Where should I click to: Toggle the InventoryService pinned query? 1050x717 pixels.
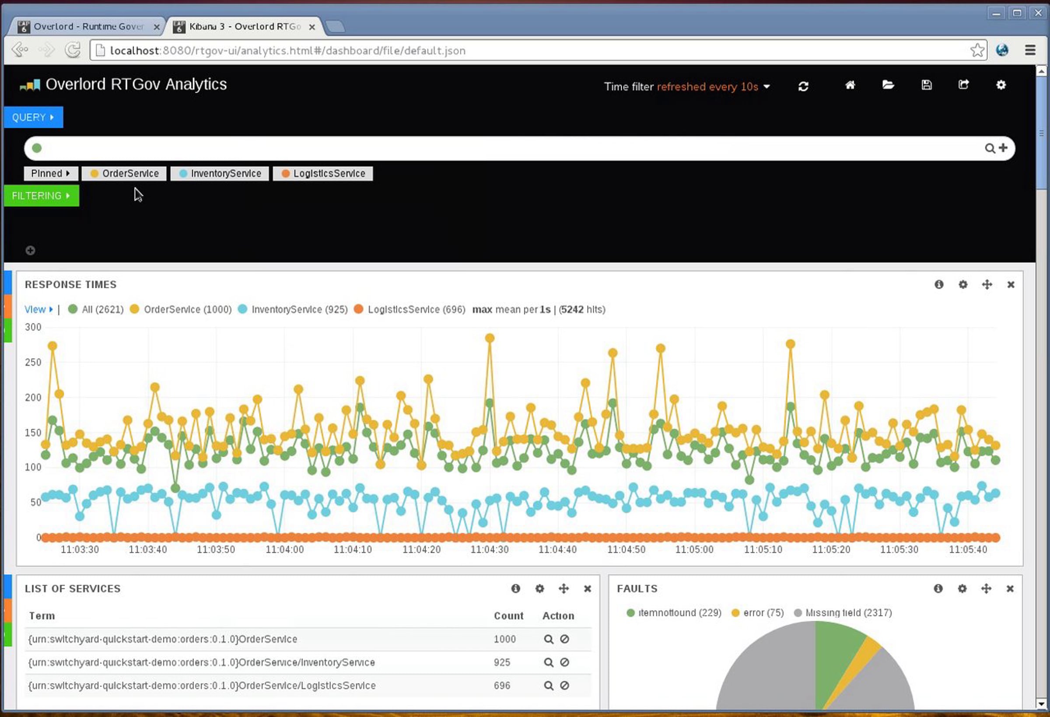(x=220, y=174)
